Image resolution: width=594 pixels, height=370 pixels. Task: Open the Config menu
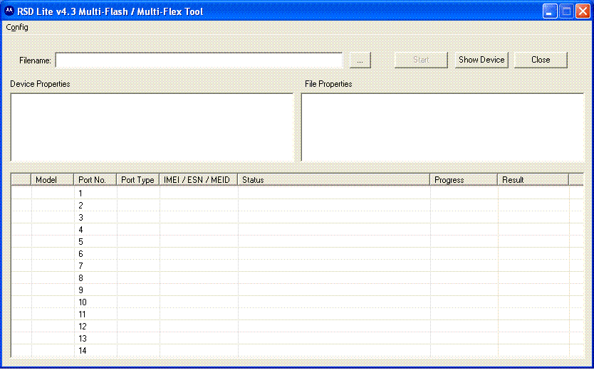[x=17, y=27]
